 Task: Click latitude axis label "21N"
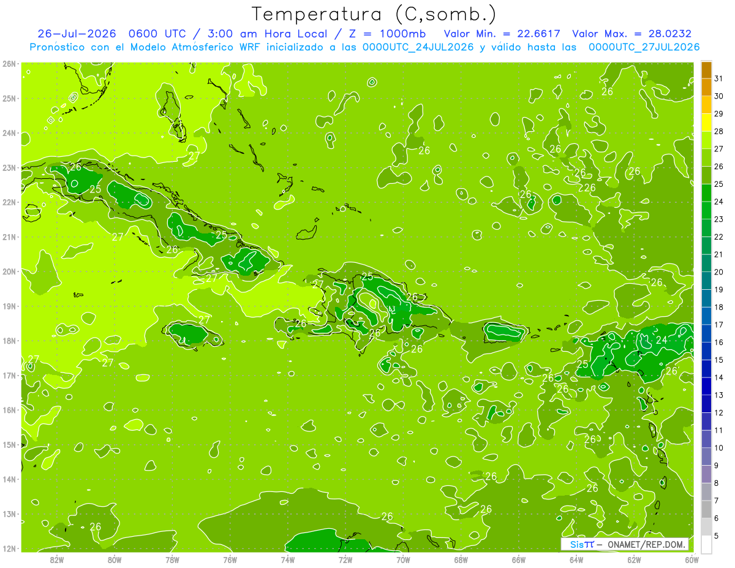tap(9, 237)
